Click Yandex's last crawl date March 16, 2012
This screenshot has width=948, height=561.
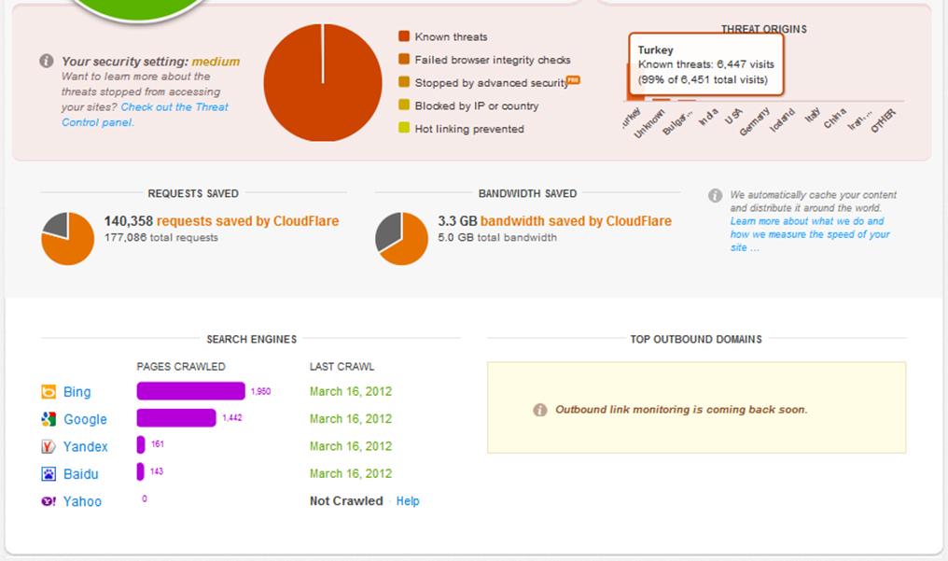351,446
